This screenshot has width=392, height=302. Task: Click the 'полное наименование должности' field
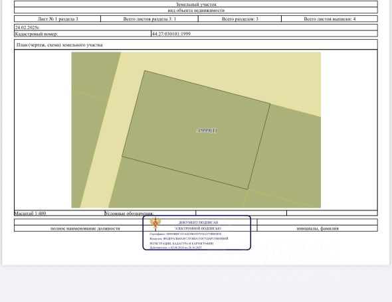pos(85,228)
